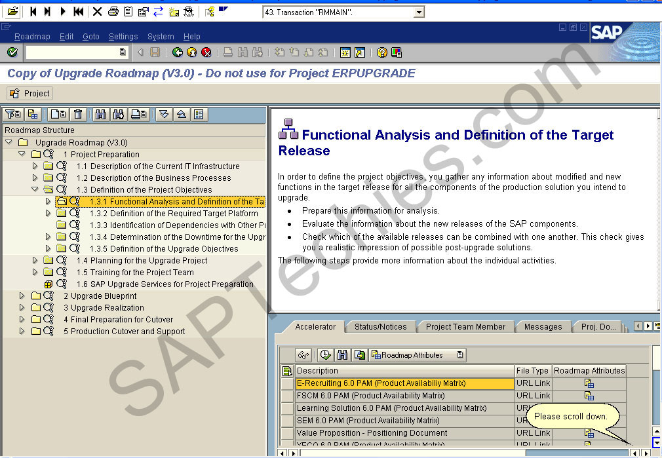Open the Edit menu
The height and width of the screenshot is (458, 662).
(x=67, y=37)
